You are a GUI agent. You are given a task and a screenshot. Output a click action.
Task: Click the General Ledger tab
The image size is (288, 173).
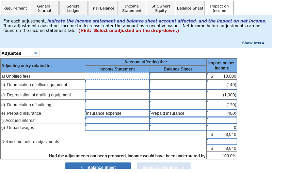[x=74, y=8]
